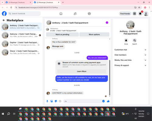Open Windows taskbar search
The height and width of the screenshot is (121, 152).
click(9, 114)
